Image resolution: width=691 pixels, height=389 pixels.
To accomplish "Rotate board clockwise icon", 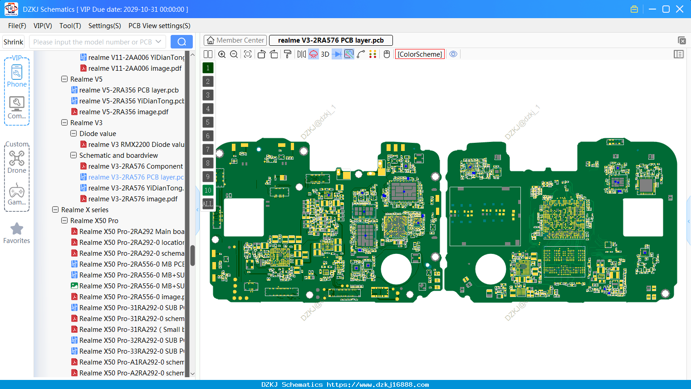I will click(x=274, y=54).
